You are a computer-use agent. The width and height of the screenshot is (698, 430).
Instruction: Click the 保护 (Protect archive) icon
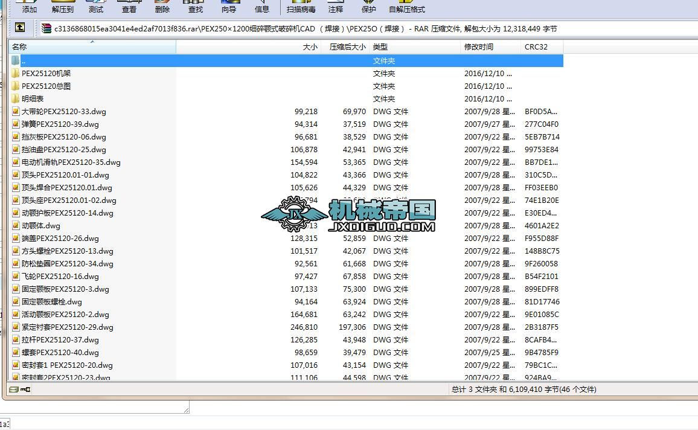pyautogui.click(x=369, y=7)
